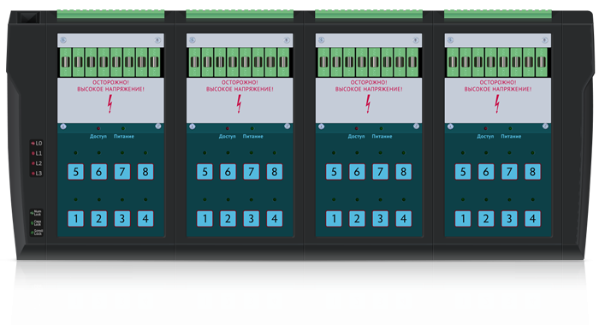Push button 4 on the fourth module
599x325 pixels.
tap(532, 219)
